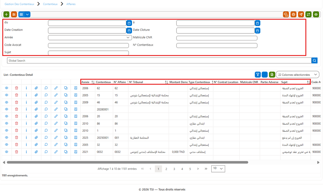
Task: View the 2021 row using eye icon
Action: [x=7, y=152]
